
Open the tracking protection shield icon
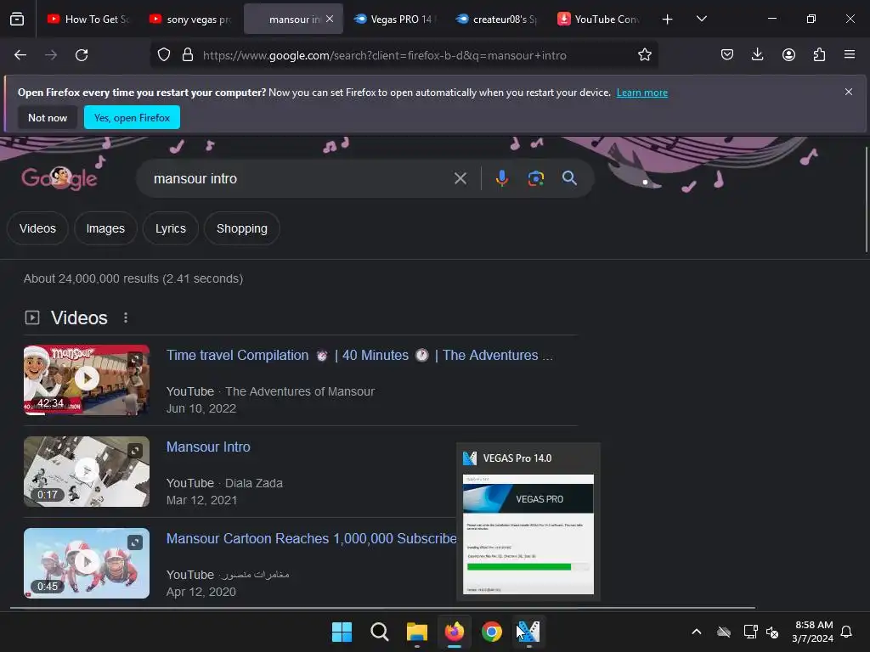point(164,55)
